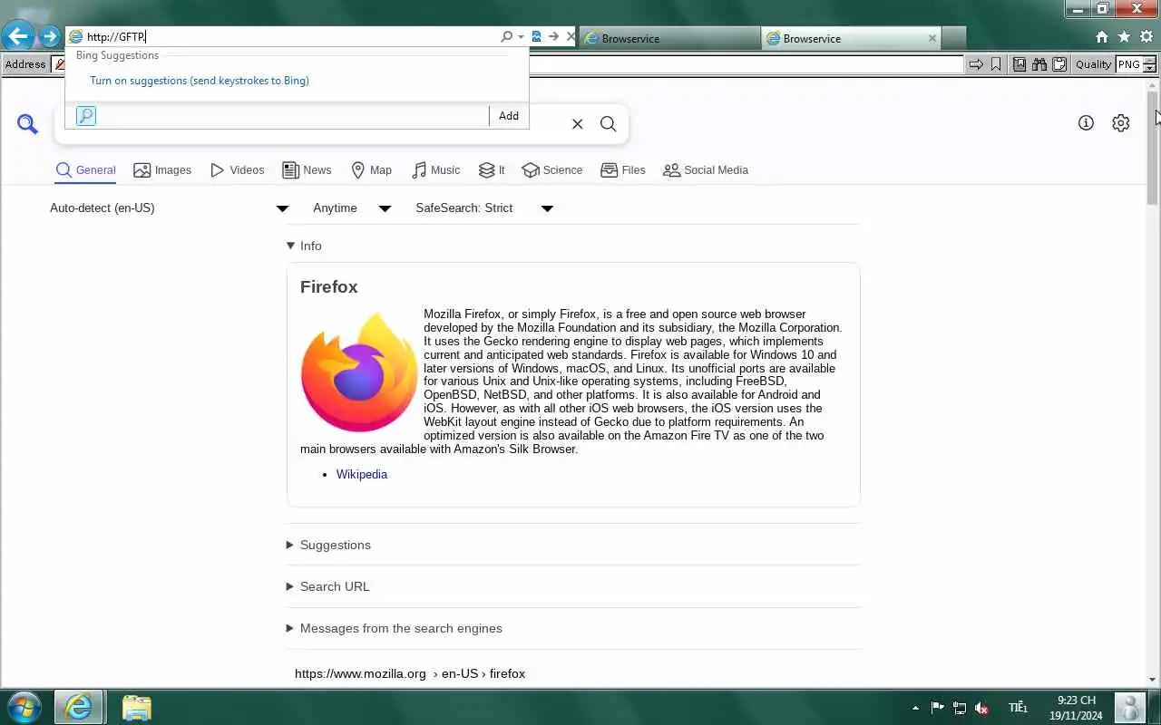Click the muted volume tray icon
This screenshot has width=1161, height=725.
[x=981, y=708]
